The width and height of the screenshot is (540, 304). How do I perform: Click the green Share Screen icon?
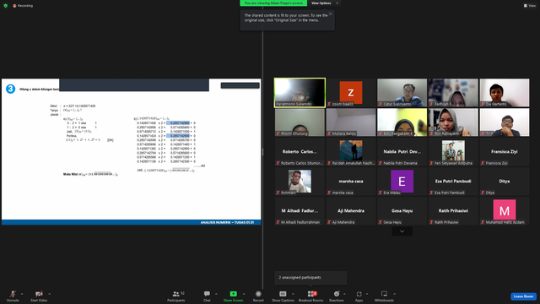pyautogui.click(x=233, y=294)
